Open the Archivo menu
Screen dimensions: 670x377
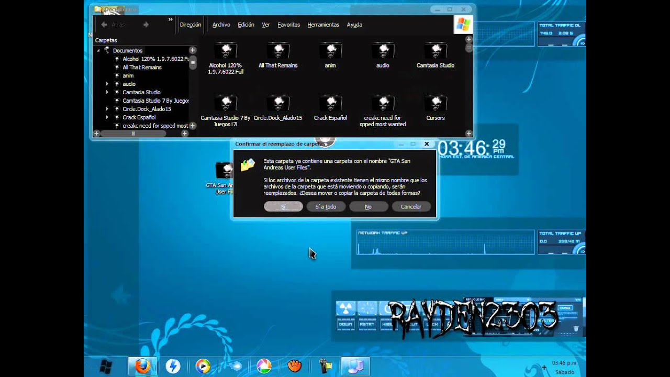[x=221, y=25]
